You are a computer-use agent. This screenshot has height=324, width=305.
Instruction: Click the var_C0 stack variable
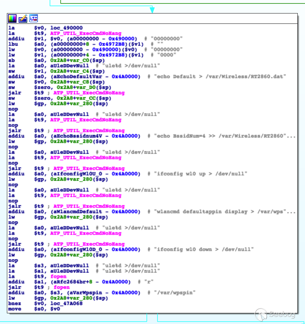coord(80,60)
